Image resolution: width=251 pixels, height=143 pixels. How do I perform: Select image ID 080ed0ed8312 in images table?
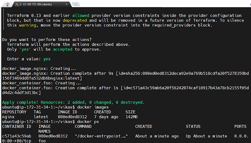[72, 117]
